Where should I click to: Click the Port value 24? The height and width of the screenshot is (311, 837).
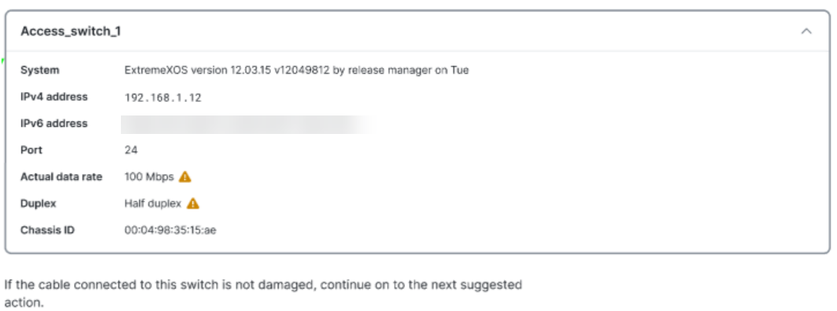tap(131, 150)
